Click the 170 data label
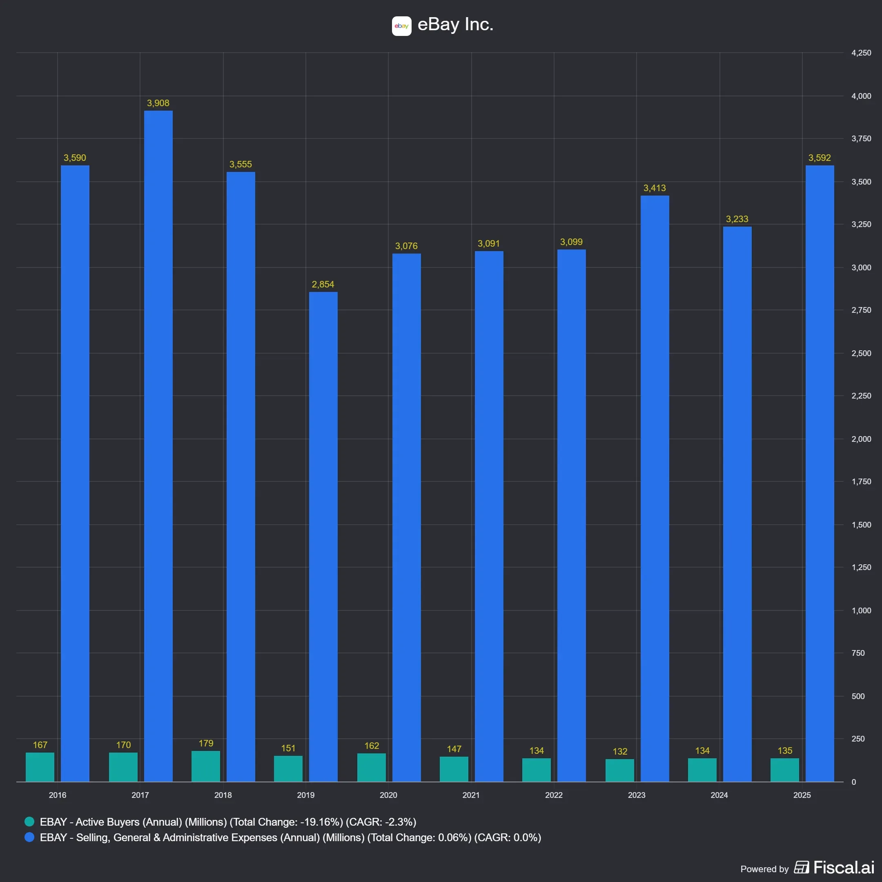882x882 pixels. pos(123,745)
